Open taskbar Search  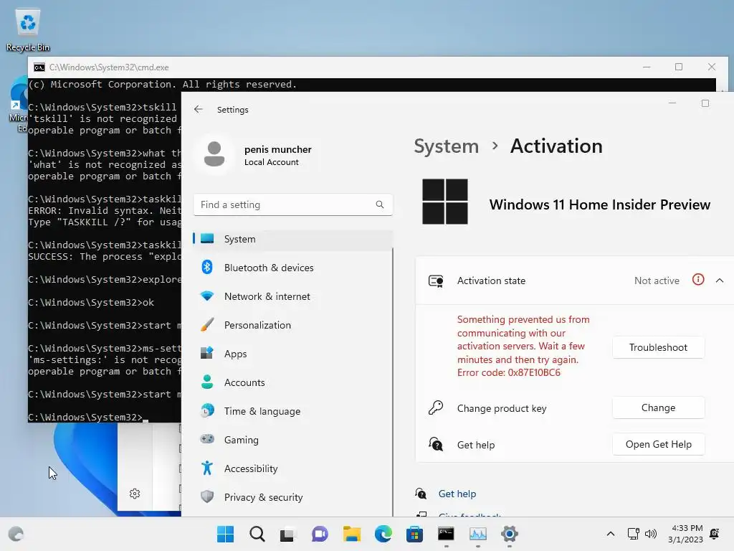click(x=257, y=534)
